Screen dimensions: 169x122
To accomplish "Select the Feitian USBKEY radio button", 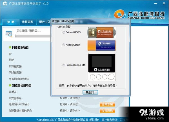I will (64, 32).
